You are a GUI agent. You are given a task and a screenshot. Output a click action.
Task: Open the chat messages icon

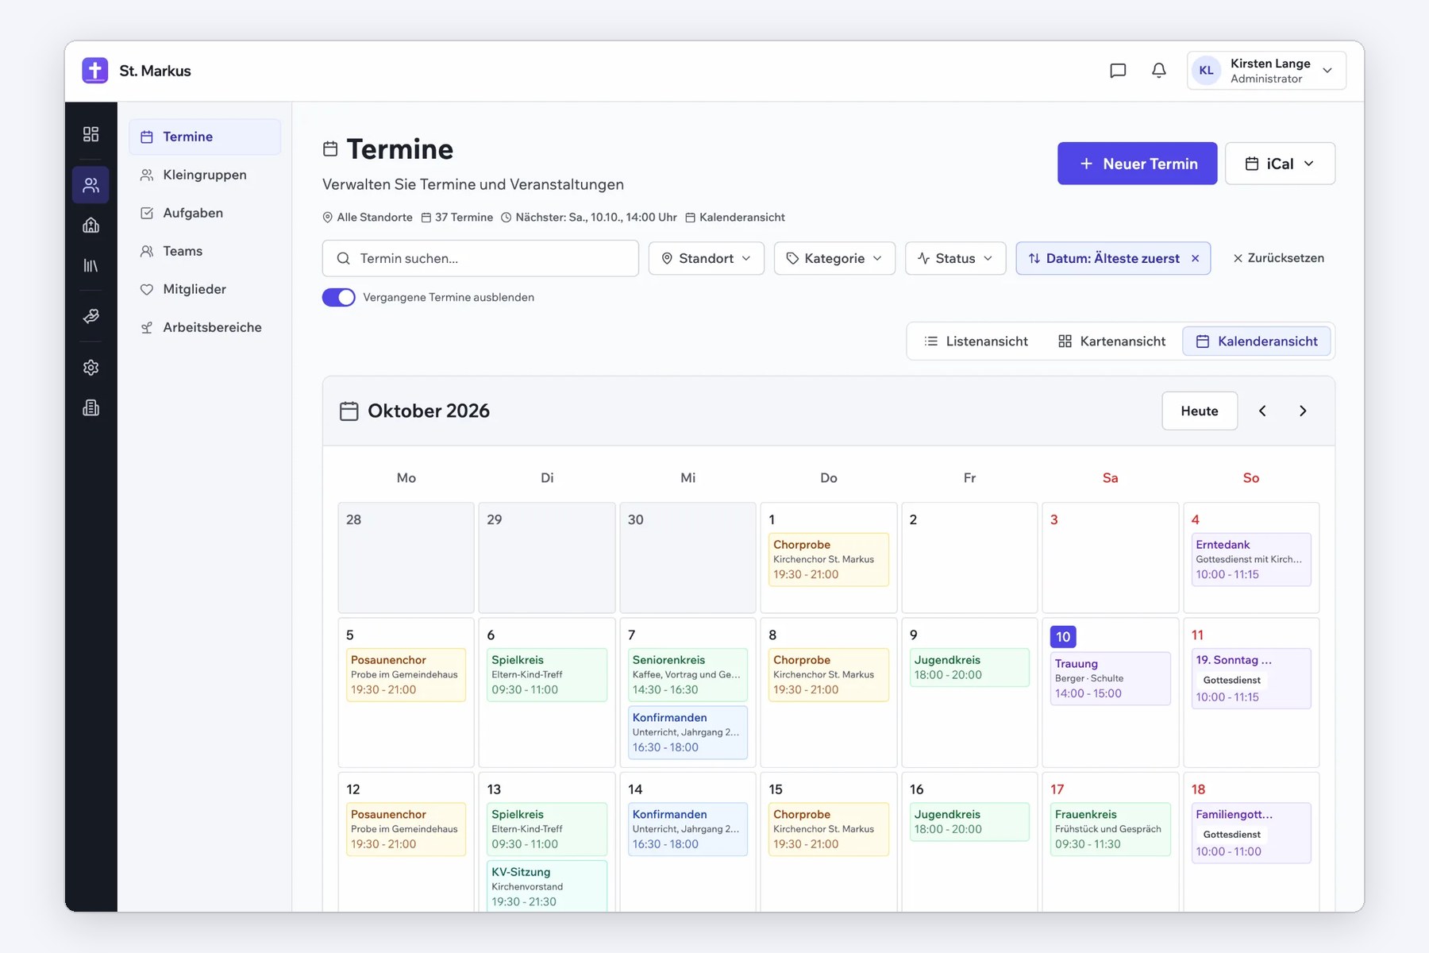(1118, 71)
